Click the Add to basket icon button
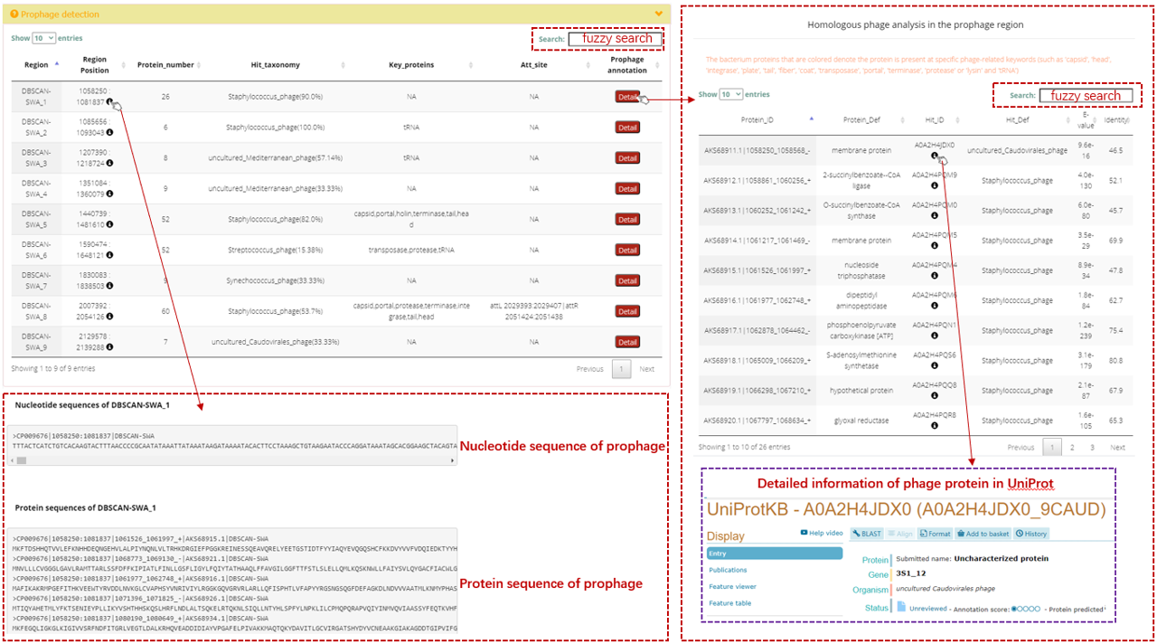1157x644 pixels. tap(983, 534)
